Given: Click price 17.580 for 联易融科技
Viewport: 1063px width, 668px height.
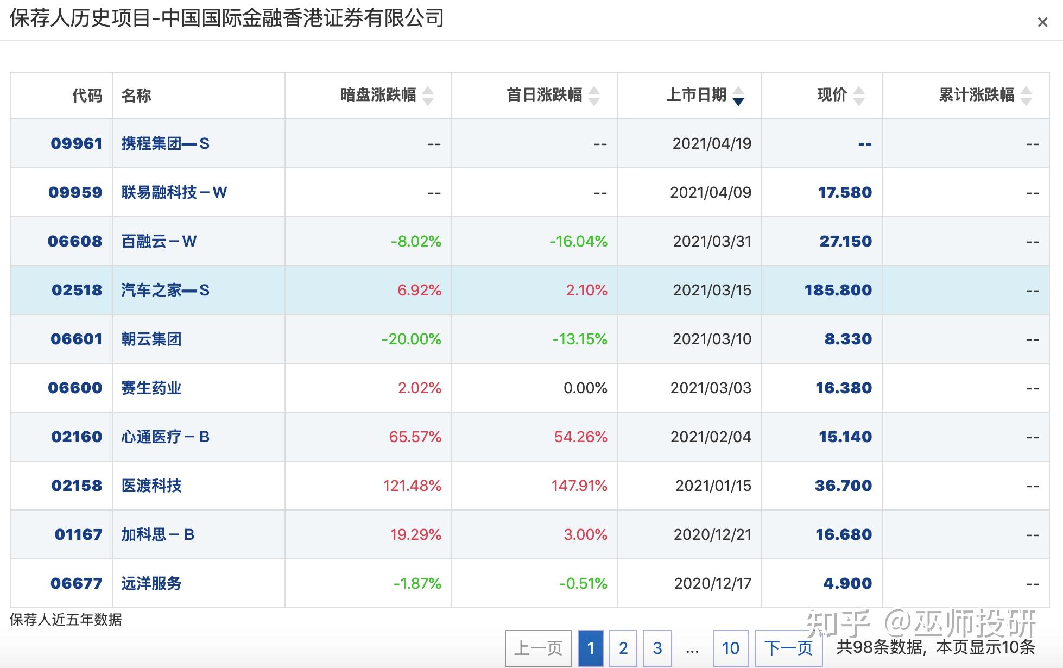Looking at the screenshot, I should (x=845, y=192).
